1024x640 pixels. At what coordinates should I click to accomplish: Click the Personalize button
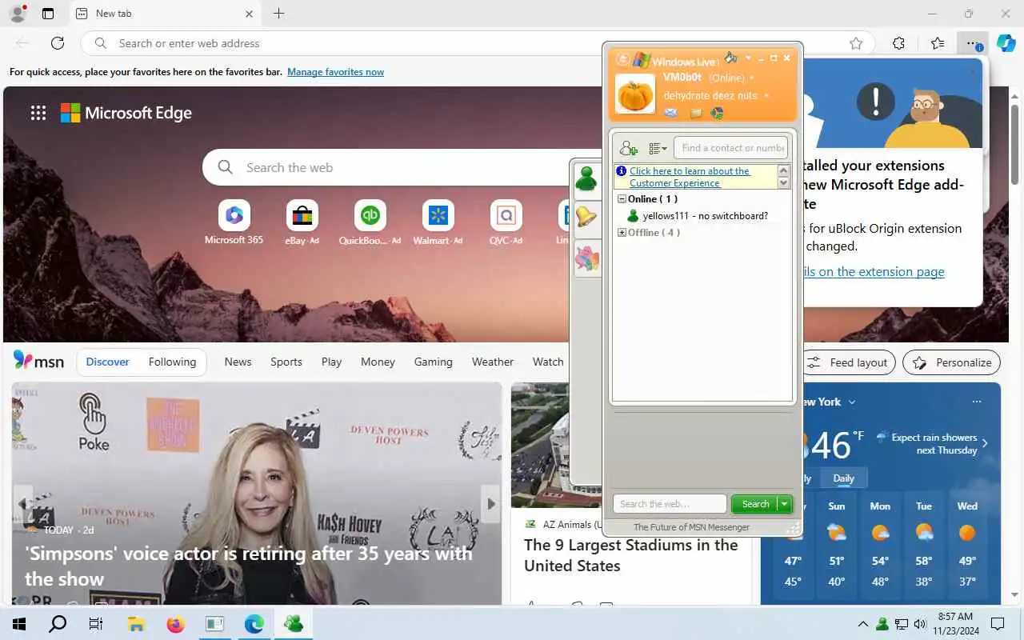[x=951, y=362]
